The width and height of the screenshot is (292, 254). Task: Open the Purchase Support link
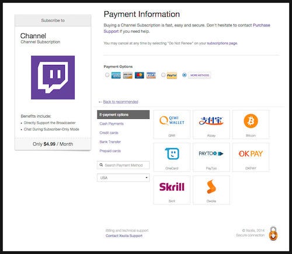point(262,25)
